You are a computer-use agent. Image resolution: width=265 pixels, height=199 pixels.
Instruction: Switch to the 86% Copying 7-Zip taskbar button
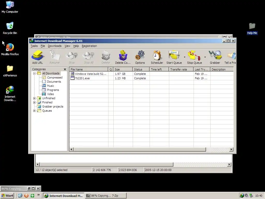(106, 196)
